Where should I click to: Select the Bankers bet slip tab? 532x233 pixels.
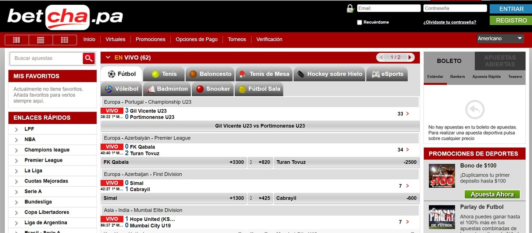pos(457,77)
